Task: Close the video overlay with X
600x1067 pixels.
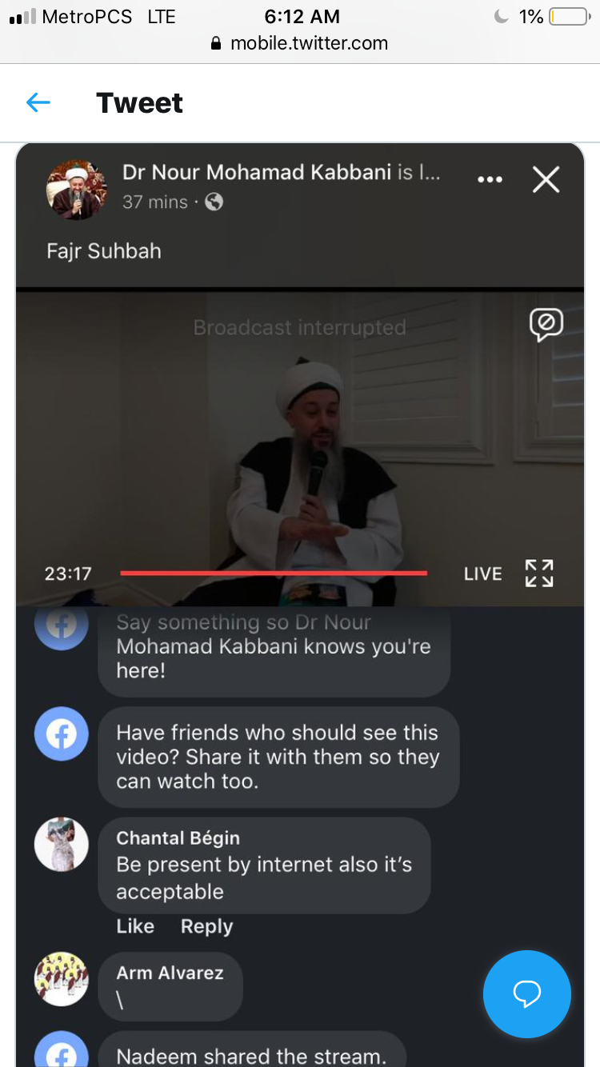Action: tap(546, 180)
